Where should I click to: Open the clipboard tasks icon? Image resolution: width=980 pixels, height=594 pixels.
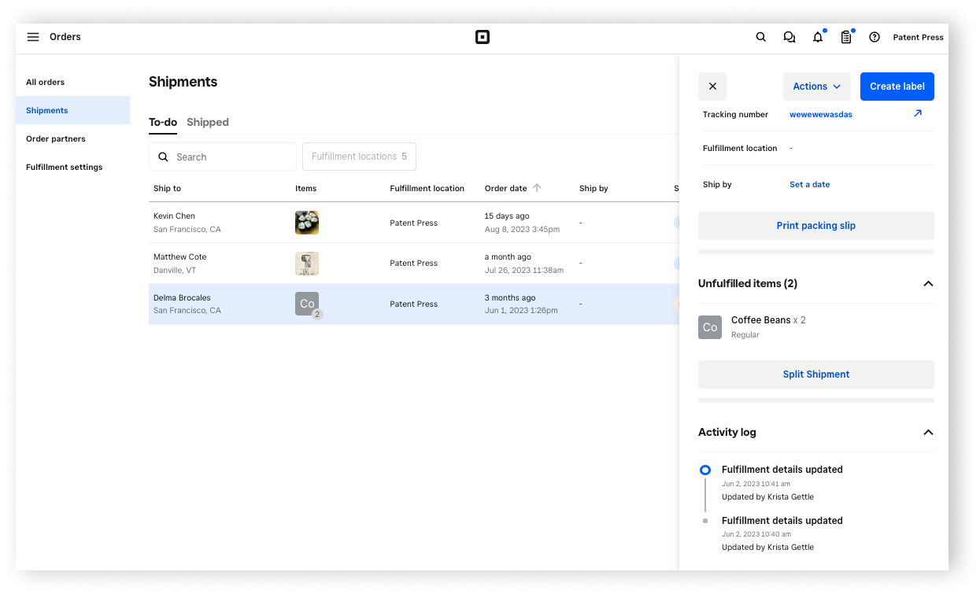point(846,37)
